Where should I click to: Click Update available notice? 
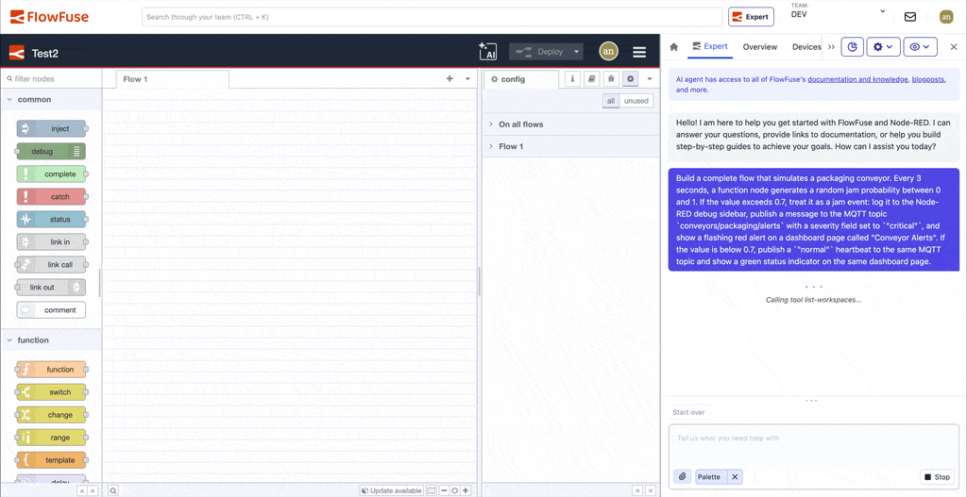[x=392, y=490]
